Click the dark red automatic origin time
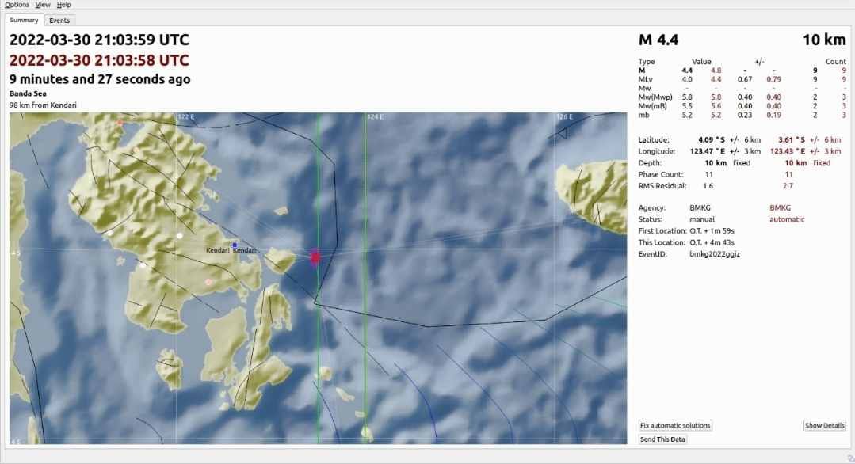The height and width of the screenshot is (464, 855). point(99,60)
